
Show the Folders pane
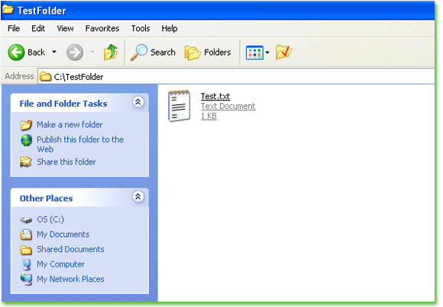(x=208, y=53)
